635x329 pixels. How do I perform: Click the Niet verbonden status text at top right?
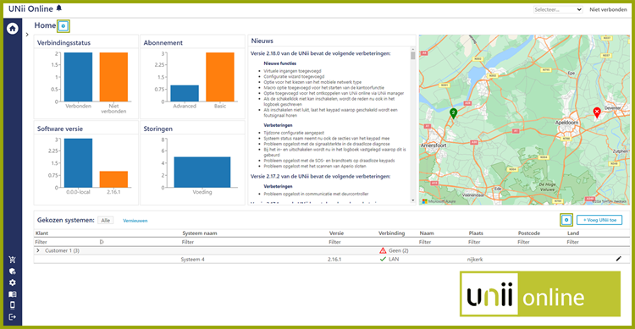pos(608,9)
